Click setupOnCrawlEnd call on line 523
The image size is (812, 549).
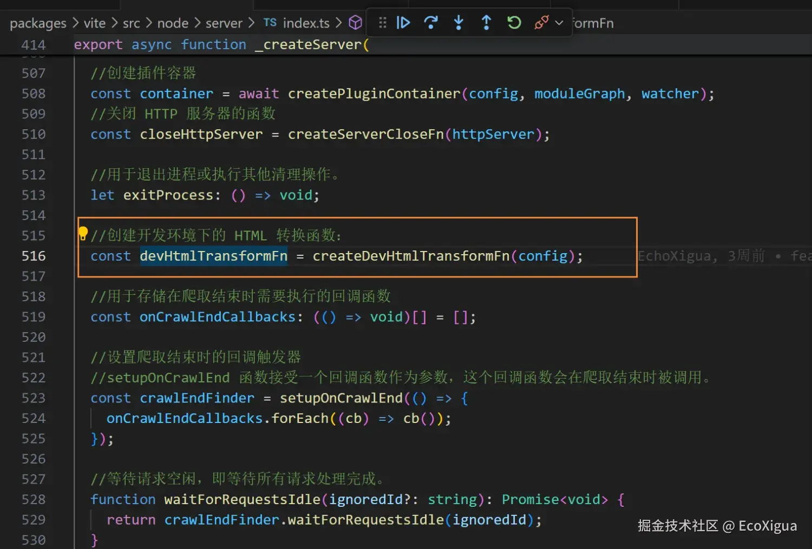342,398
